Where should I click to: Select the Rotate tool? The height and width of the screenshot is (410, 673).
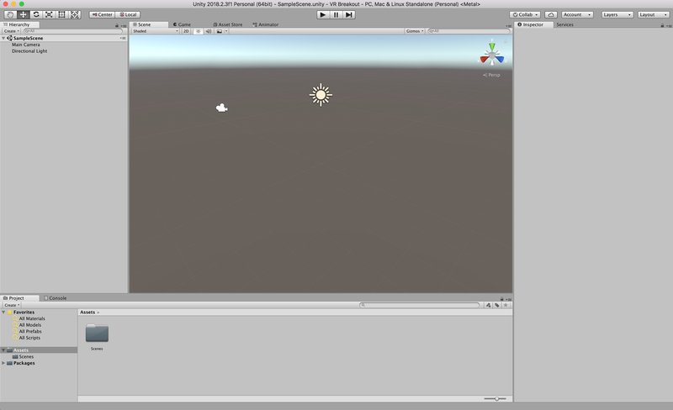point(36,14)
